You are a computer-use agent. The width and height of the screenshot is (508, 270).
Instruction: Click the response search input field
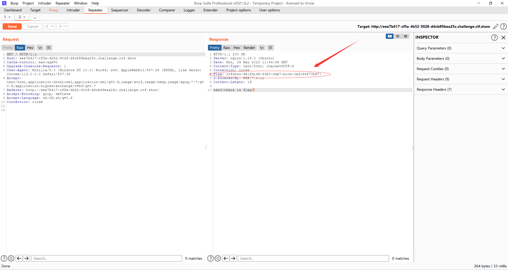pyautogui.click(x=313, y=258)
